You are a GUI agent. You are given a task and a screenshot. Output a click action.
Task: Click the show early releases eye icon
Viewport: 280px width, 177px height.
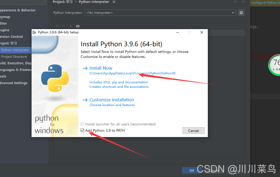[x=78, y=26]
